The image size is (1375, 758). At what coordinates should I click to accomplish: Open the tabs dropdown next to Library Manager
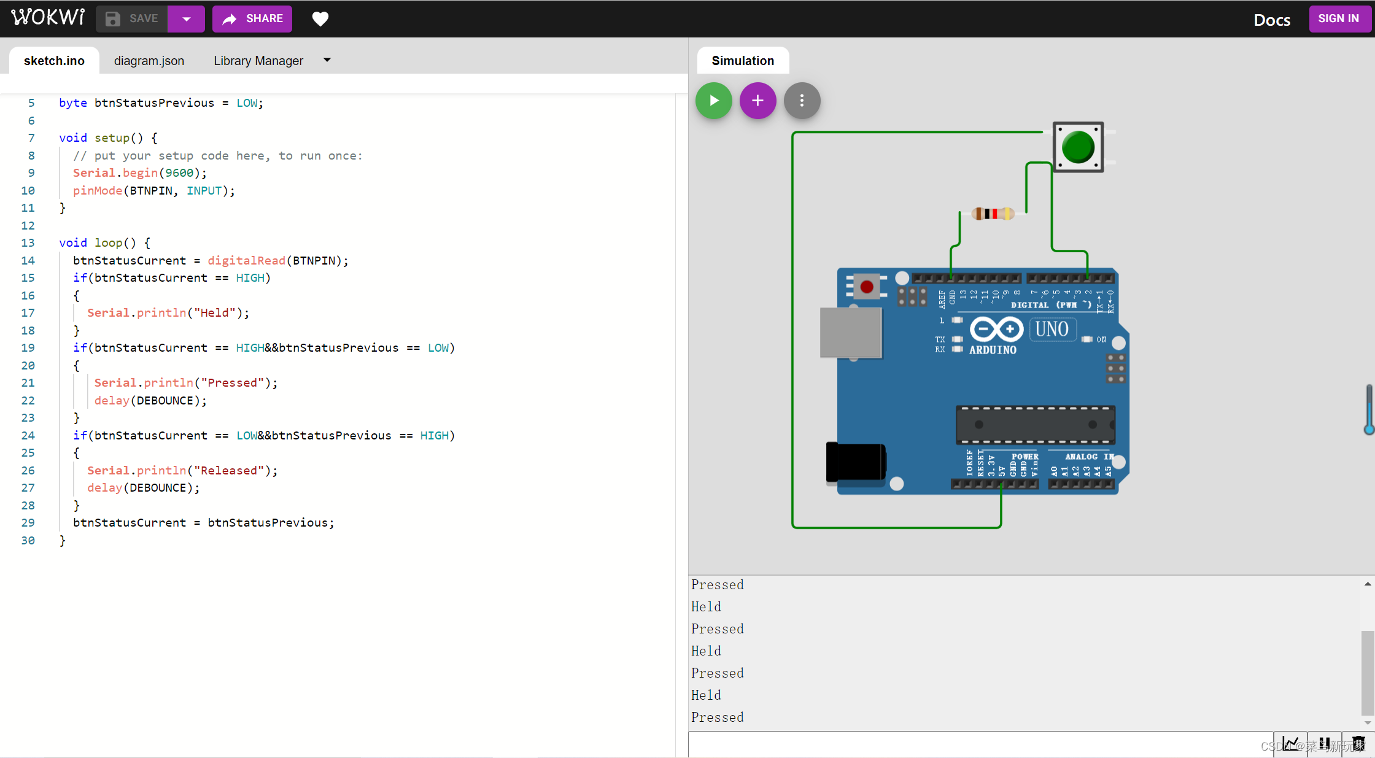(x=327, y=60)
